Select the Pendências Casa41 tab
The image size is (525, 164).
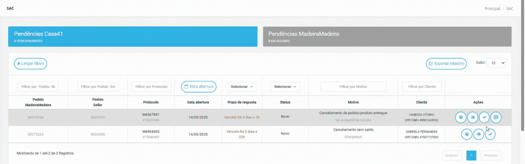[133, 37]
